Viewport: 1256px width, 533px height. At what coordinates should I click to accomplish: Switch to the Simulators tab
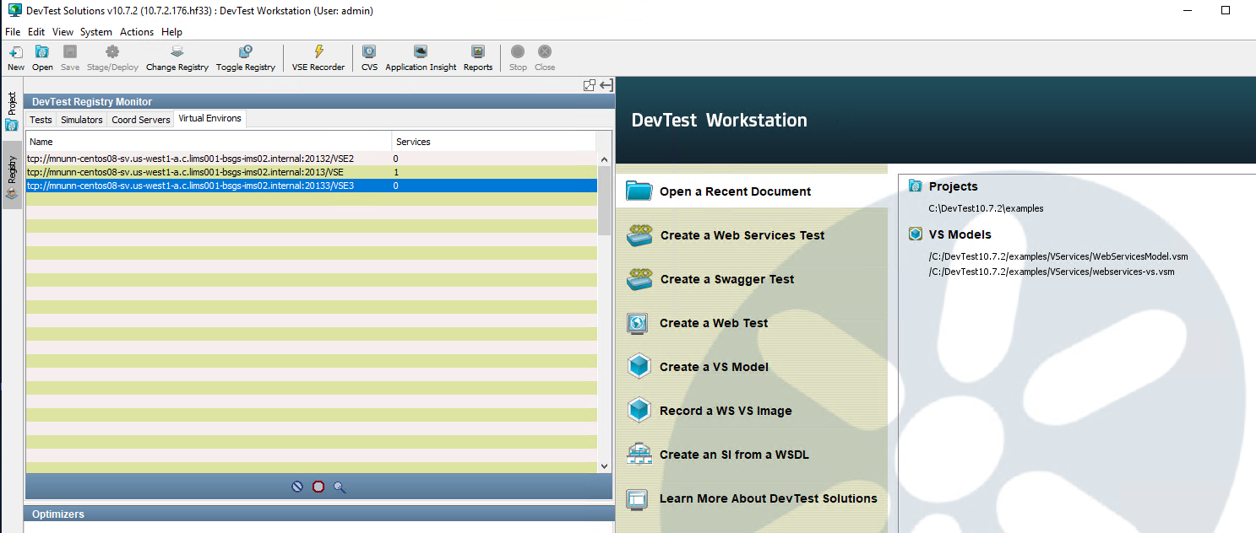tap(82, 120)
